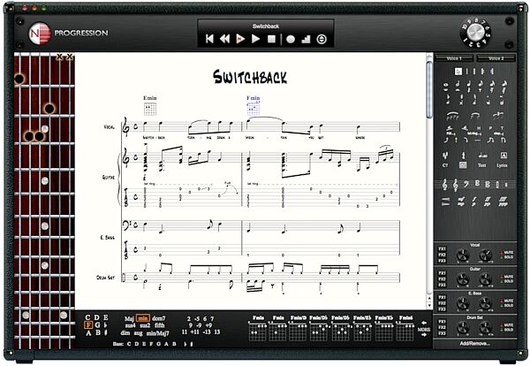This screenshot has height=366, width=530.
Task: Mute the Vocal track
Action: pos(507,252)
